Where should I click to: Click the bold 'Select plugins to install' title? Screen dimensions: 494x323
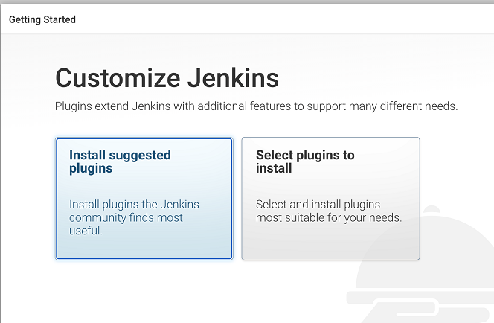point(305,161)
